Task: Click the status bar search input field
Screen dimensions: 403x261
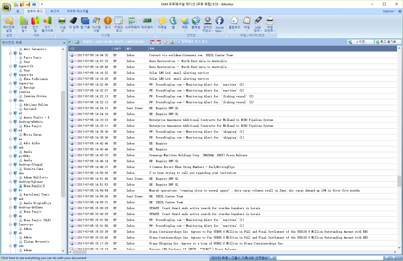Action: [329, 258]
